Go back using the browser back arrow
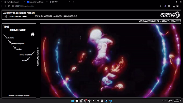Screen dimensions: 183x103 point(2,6)
